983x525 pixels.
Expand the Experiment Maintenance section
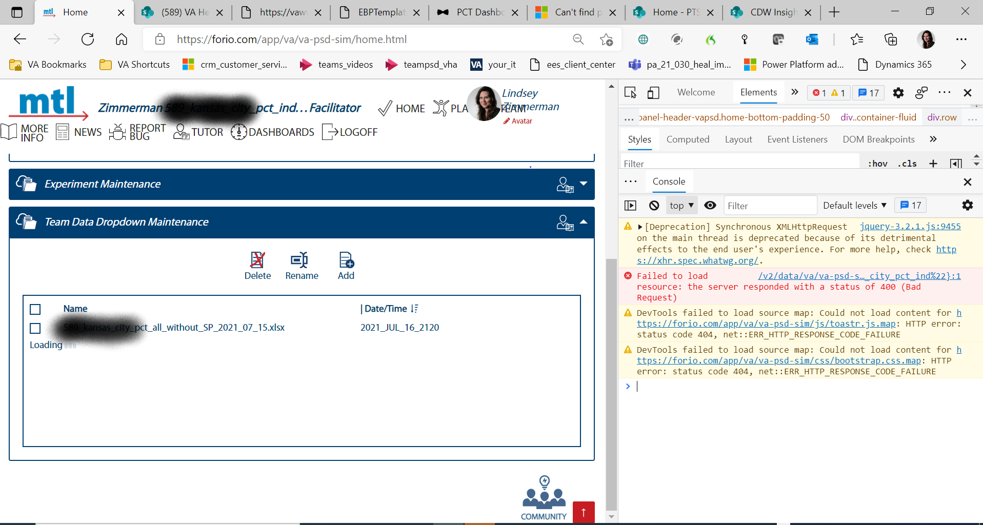[x=583, y=184]
